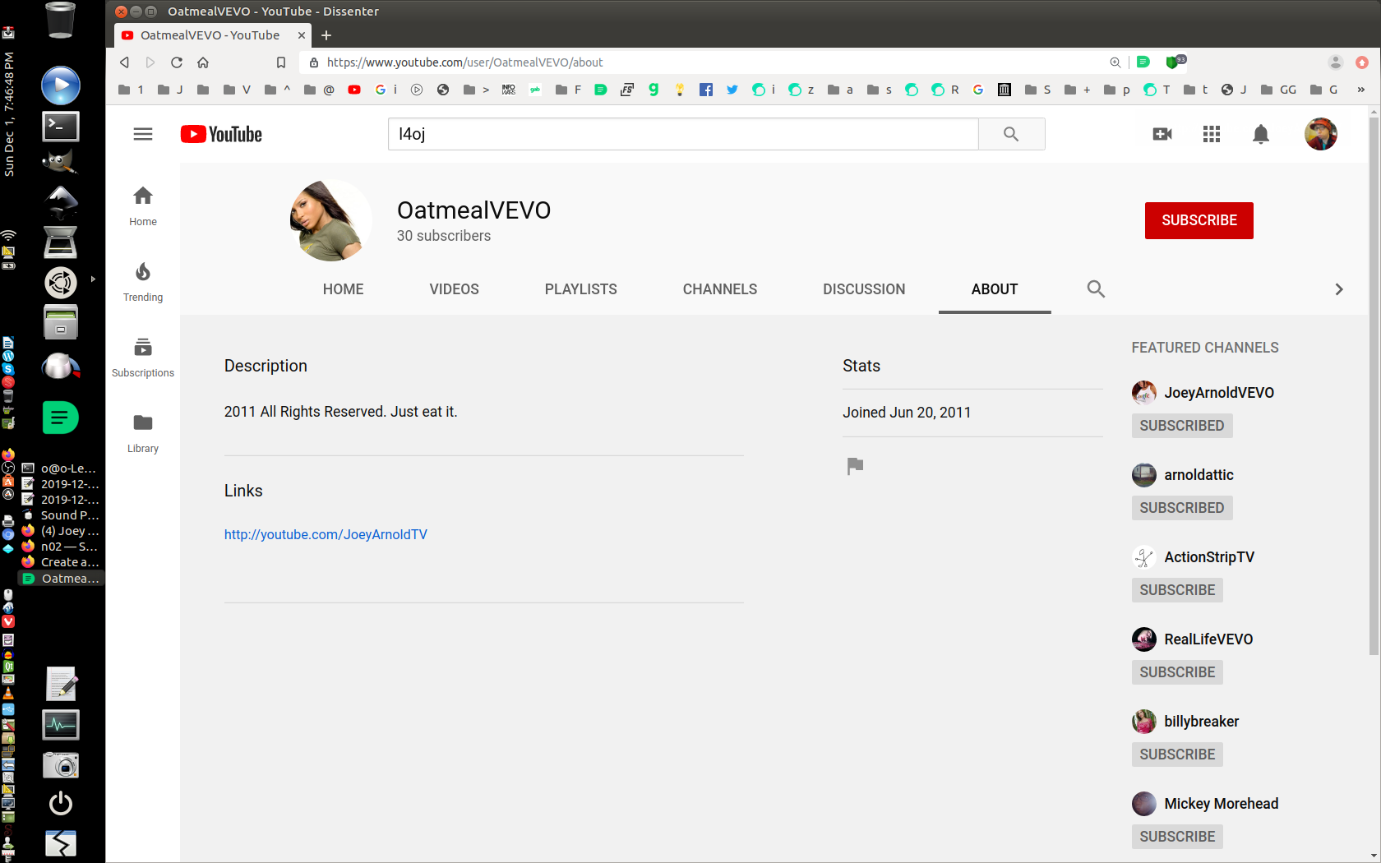Subscribe to Mickey Morehead
This screenshot has height=863, width=1381.
click(1177, 837)
